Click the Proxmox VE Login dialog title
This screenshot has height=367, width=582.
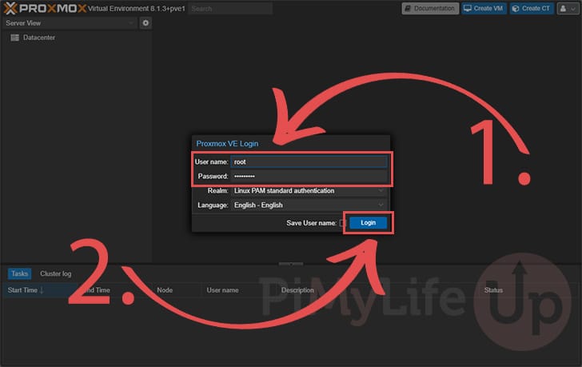pos(227,144)
